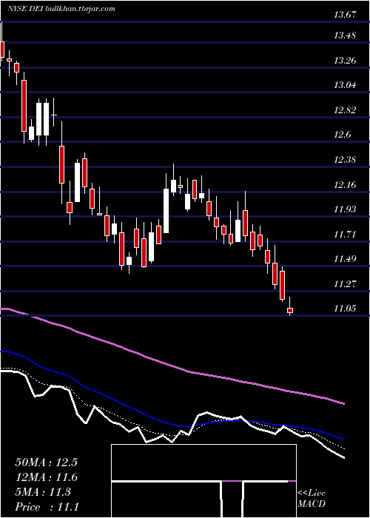Select the 12.6 price axis label
The height and width of the screenshot is (518, 370).
(342, 135)
